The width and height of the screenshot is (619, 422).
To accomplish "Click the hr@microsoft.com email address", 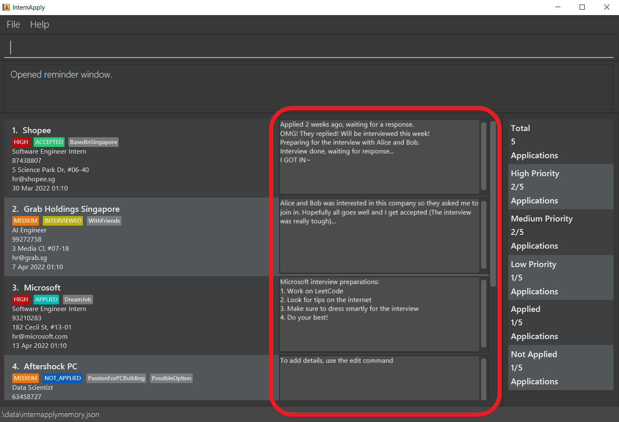I will 39,336.
